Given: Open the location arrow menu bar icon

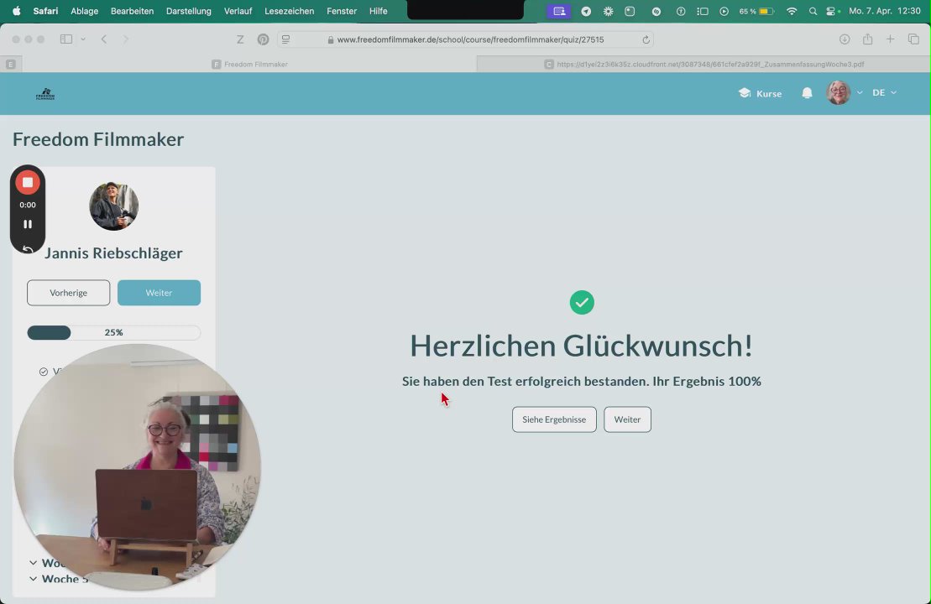Looking at the screenshot, I should [x=586, y=11].
